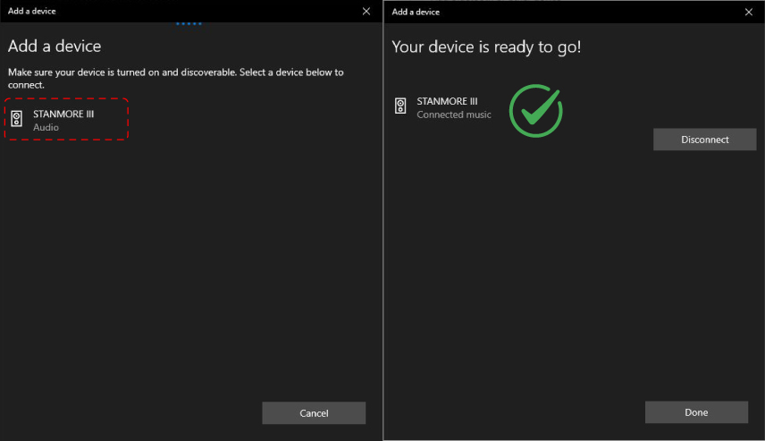Click the large 'Add a device' heading

coord(55,46)
